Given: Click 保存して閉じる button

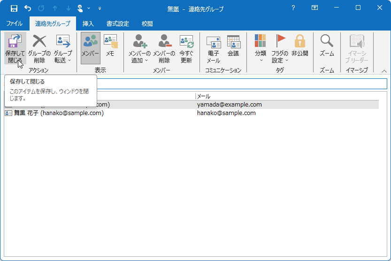Looking at the screenshot, I should pos(15,49).
